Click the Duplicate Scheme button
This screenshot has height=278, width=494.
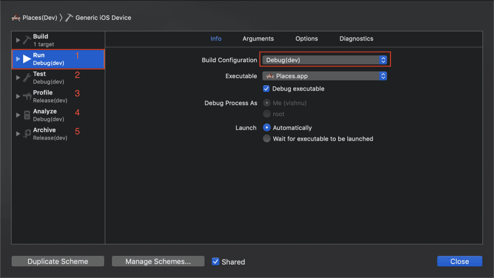58,261
